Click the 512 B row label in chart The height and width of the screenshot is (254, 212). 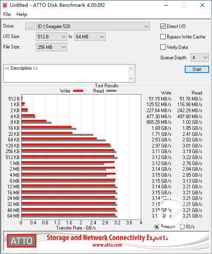point(14,99)
